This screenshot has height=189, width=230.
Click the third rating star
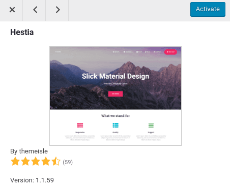(x=36, y=161)
